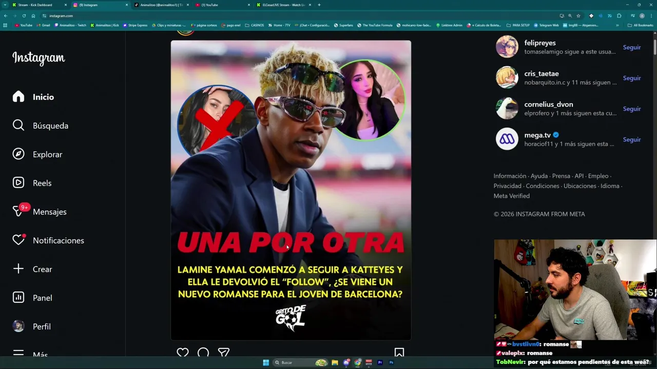This screenshot has width=657, height=369.
Task: Open Chrome three-dot menu
Action: point(651,16)
